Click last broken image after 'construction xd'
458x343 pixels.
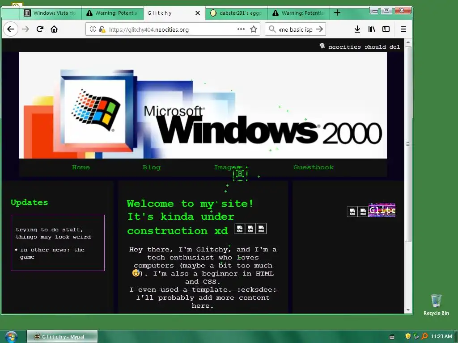click(261, 229)
